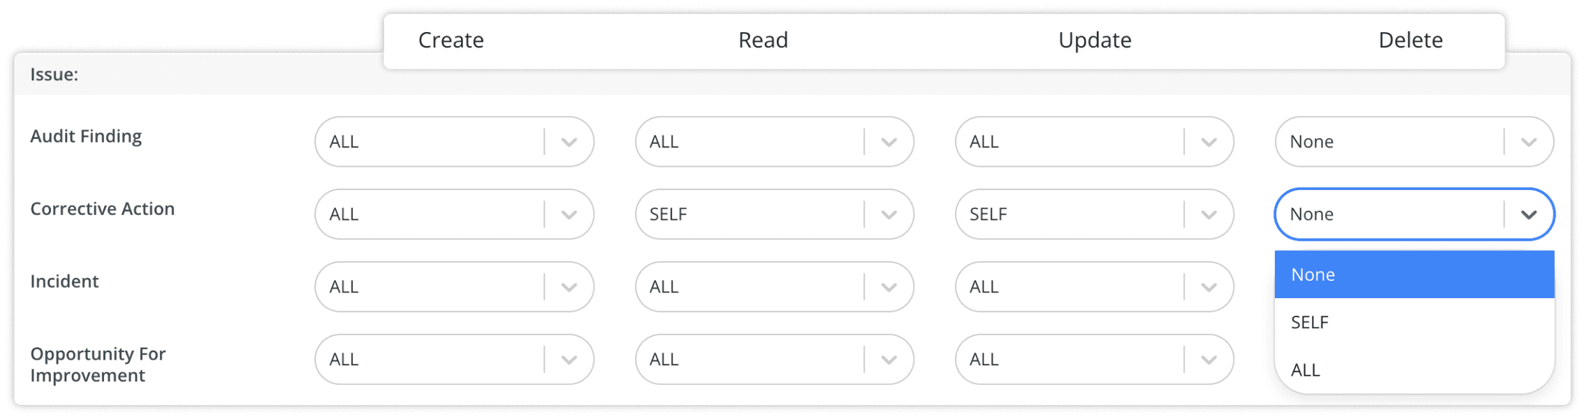The width and height of the screenshot is (1585, 419).
Task: Click the Create column header
Action: (x=451, y=40)
